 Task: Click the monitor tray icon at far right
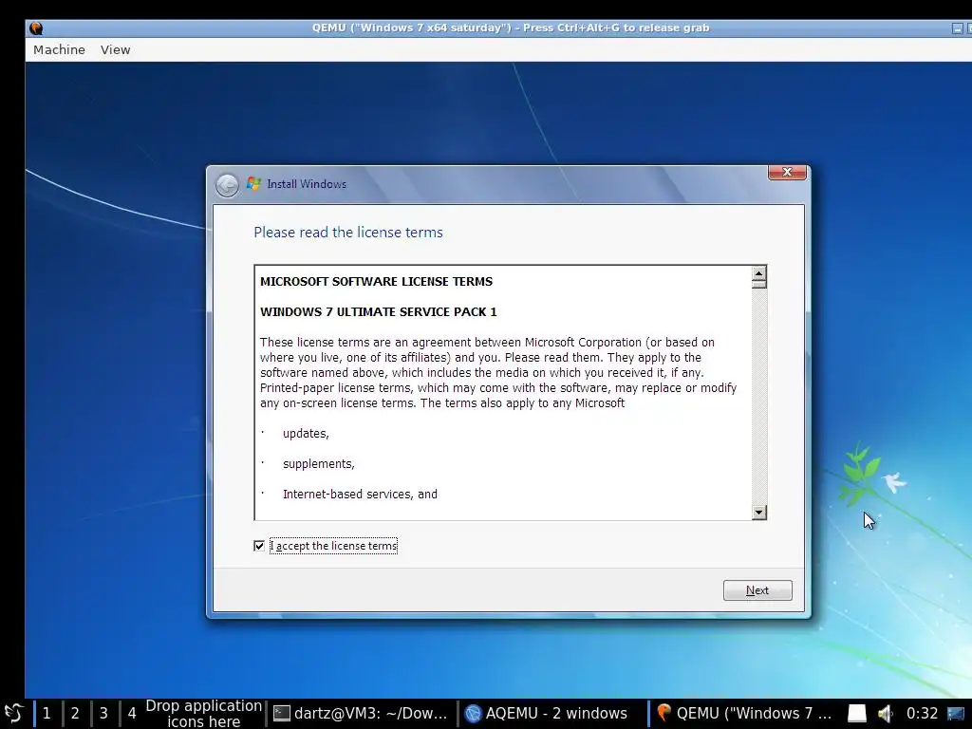coord(955,714)
